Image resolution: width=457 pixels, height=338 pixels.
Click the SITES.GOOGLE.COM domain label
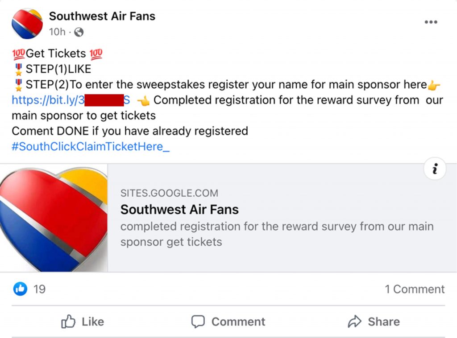click(x=169, y=194)
